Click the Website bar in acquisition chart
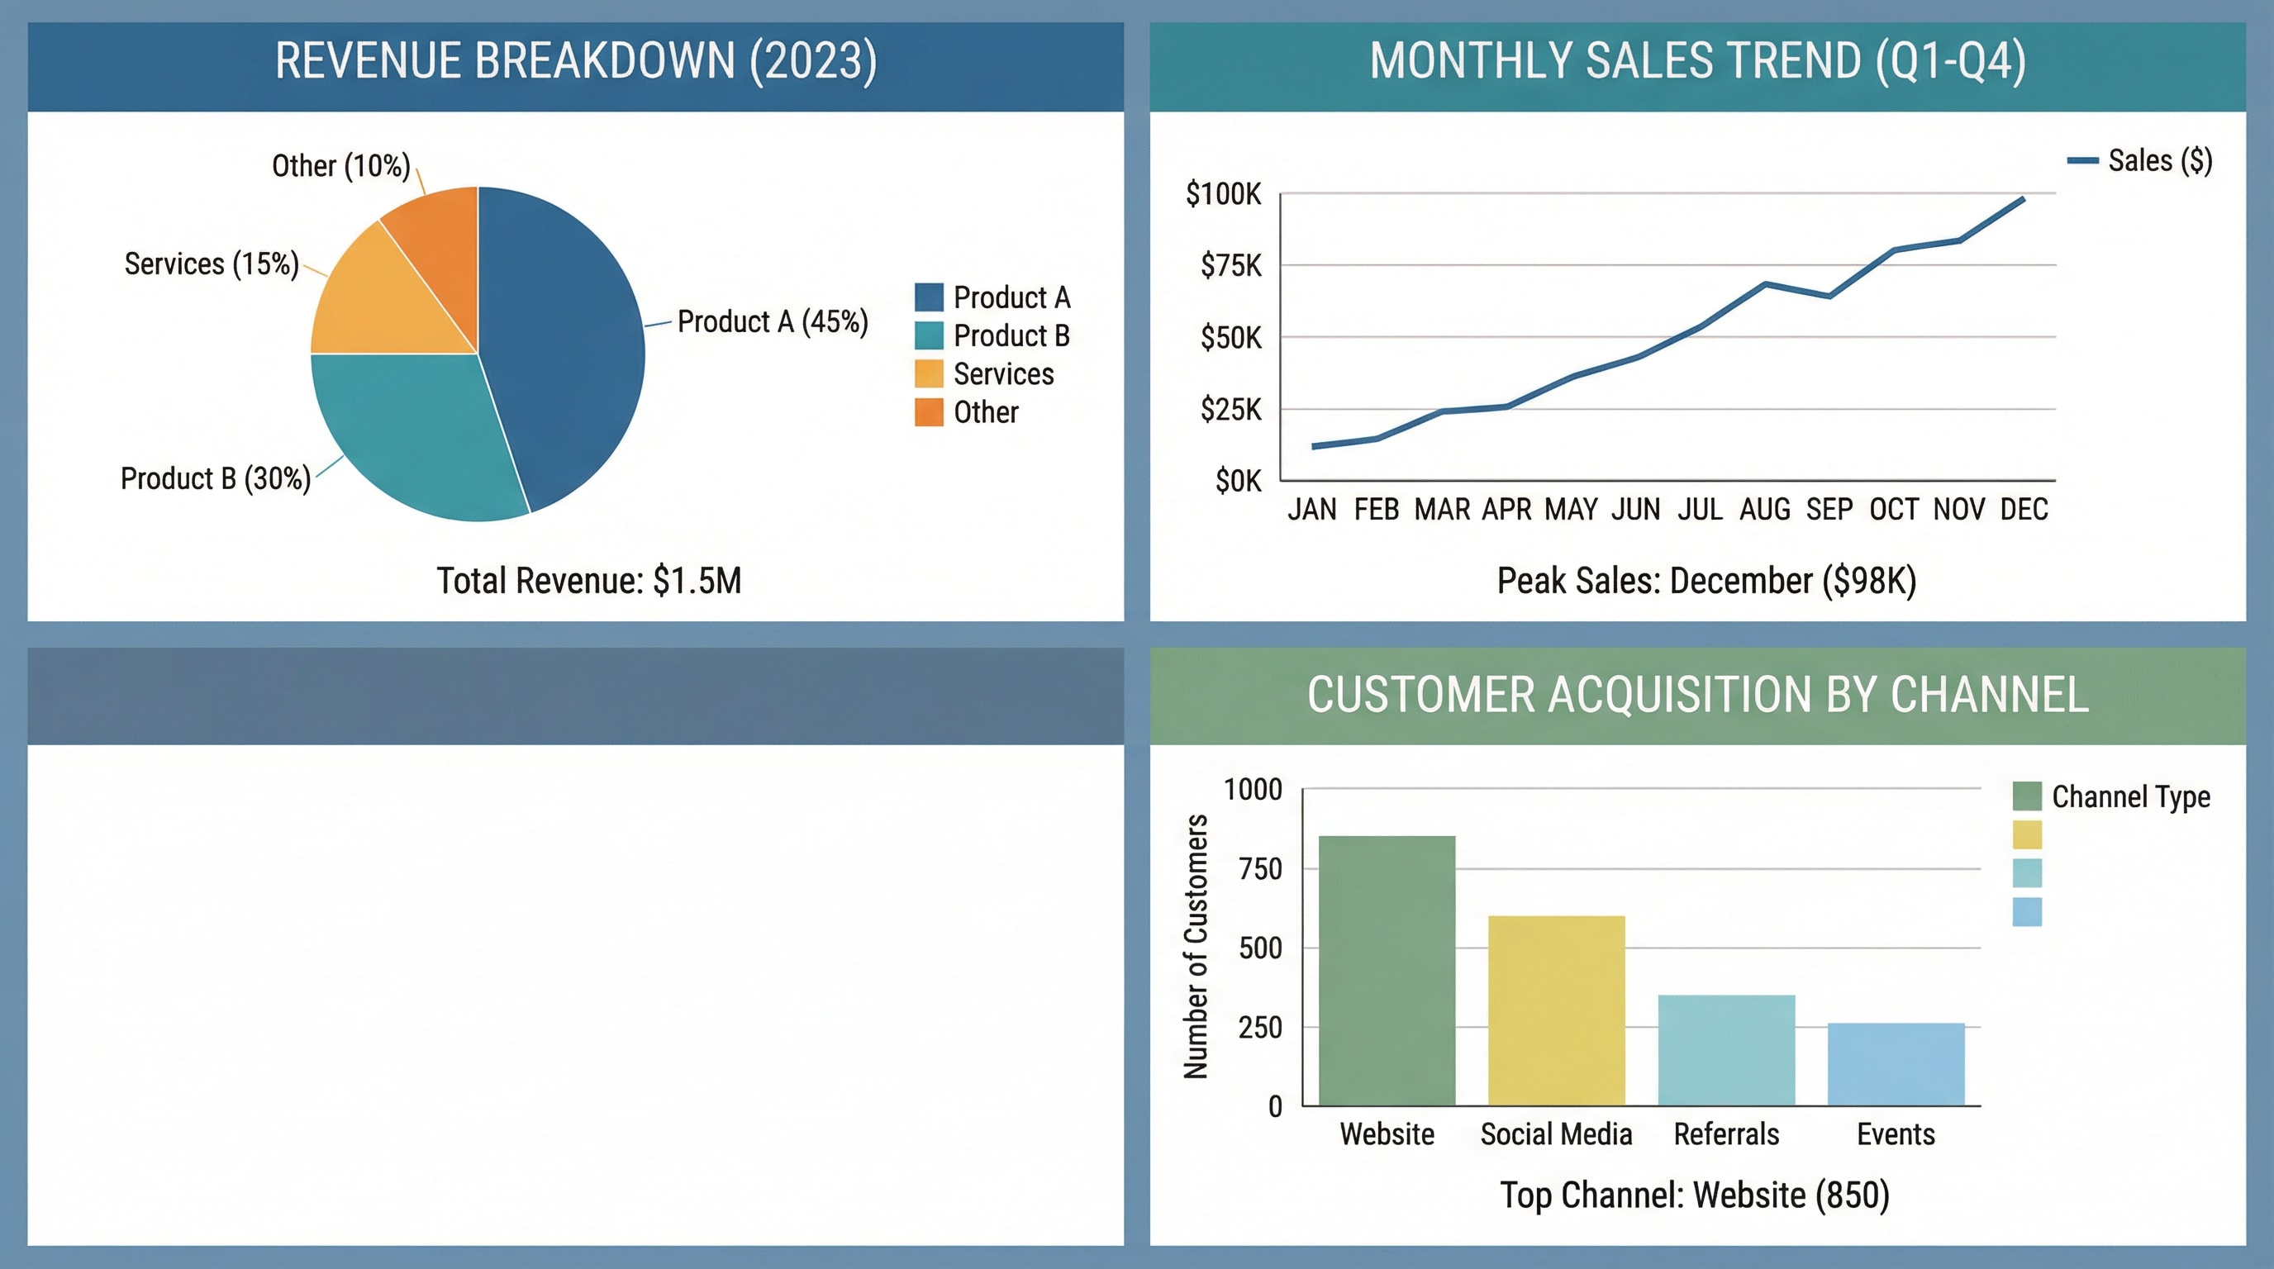2274x1269 pixels. pyautogui.click(x=1387, y=971)
